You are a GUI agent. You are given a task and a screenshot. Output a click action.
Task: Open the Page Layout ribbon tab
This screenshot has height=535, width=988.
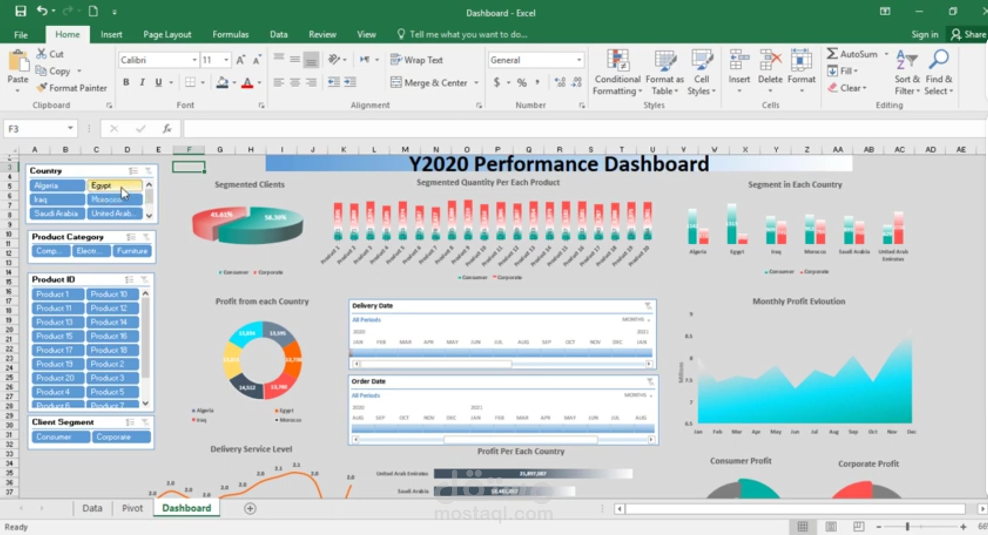pos(167,34)
